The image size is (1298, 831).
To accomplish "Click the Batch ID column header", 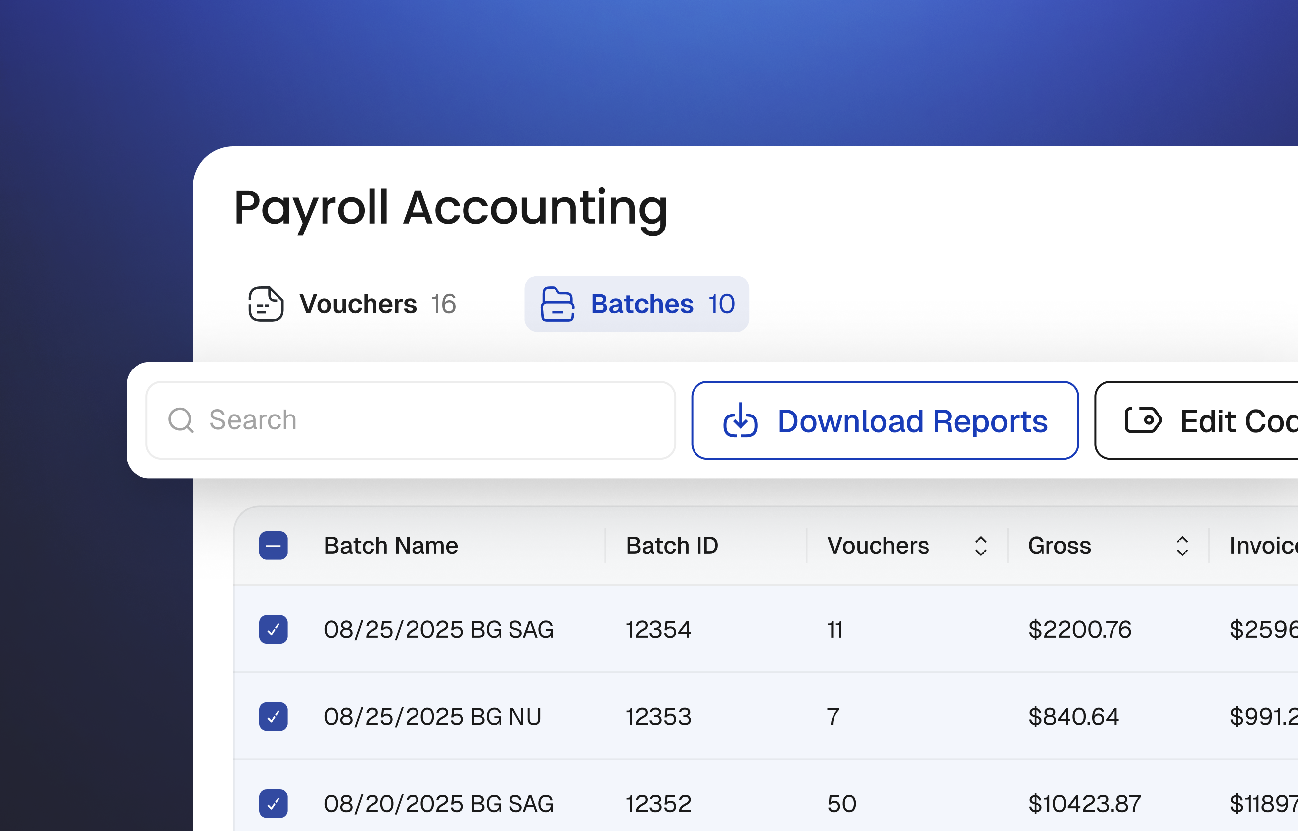I will [672, 546].
